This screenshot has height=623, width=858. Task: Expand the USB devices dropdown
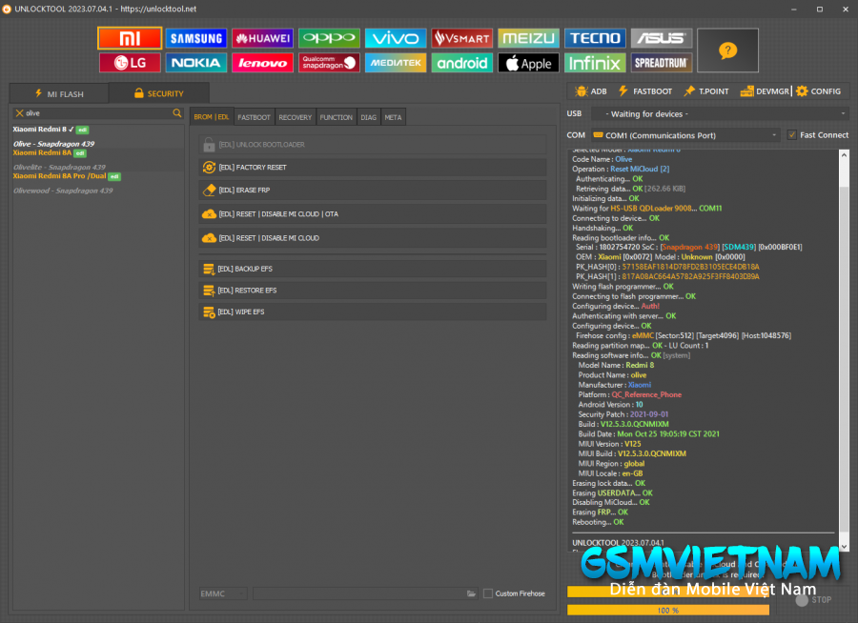(x=721, y=113)
